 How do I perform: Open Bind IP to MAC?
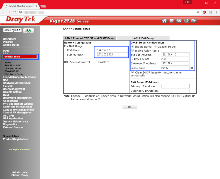click(13, 65)
